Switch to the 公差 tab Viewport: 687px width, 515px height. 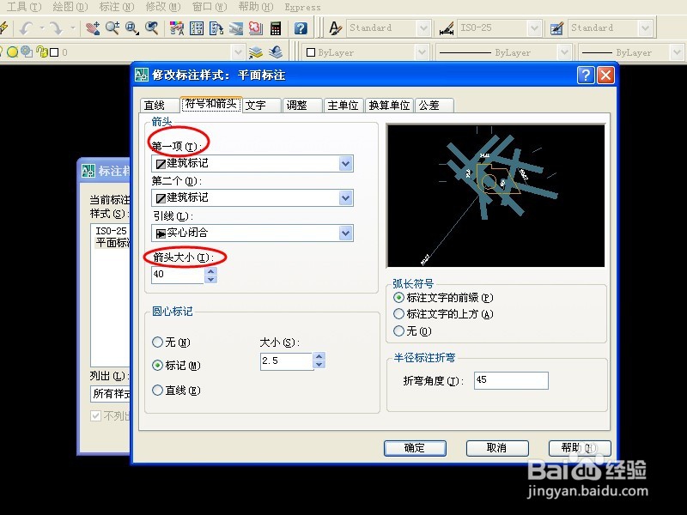pyautogui.click(x=435, y=106)
